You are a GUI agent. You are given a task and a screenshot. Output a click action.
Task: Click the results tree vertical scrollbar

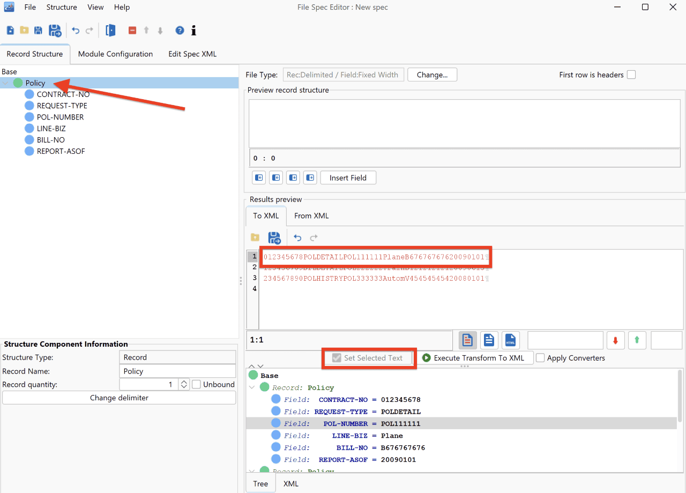(680, 397)
